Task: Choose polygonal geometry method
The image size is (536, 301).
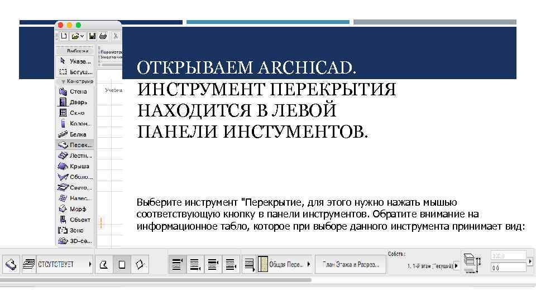Action: [104, 264]
